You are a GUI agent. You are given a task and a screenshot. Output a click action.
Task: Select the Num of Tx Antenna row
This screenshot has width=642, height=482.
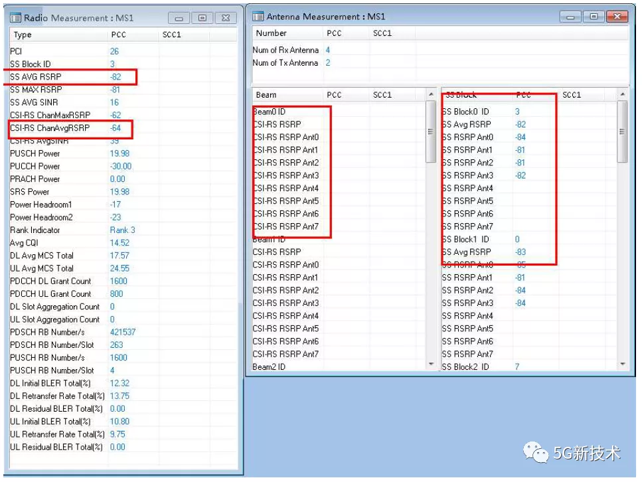pos(440,62)
